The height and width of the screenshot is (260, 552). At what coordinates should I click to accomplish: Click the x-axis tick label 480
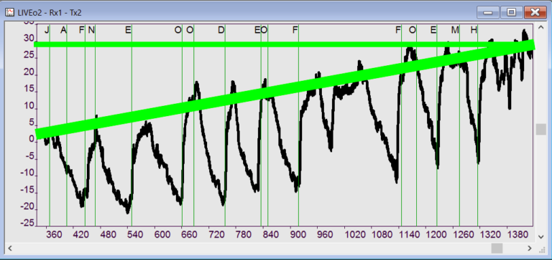[108, 234]
